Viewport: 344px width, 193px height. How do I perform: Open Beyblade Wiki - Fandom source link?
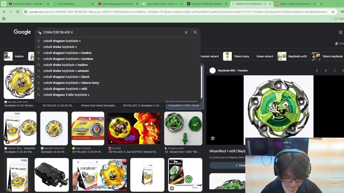[233, 70]
